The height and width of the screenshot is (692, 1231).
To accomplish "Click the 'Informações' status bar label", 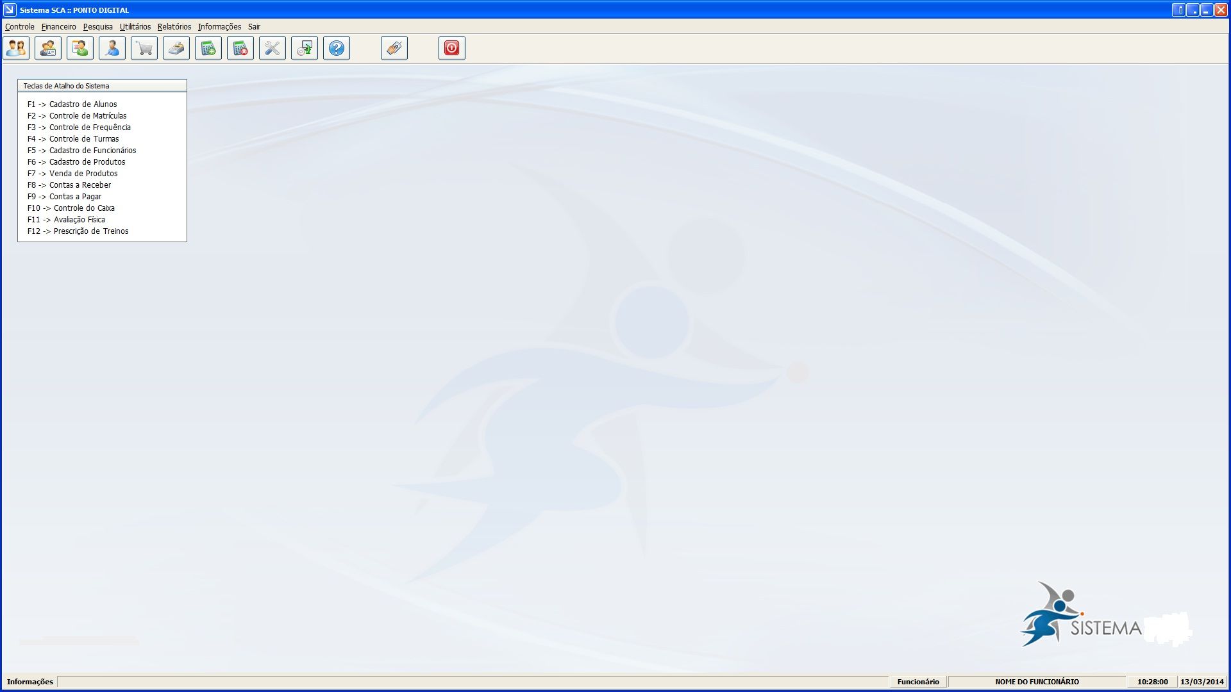I will click(x=30, y=682).
